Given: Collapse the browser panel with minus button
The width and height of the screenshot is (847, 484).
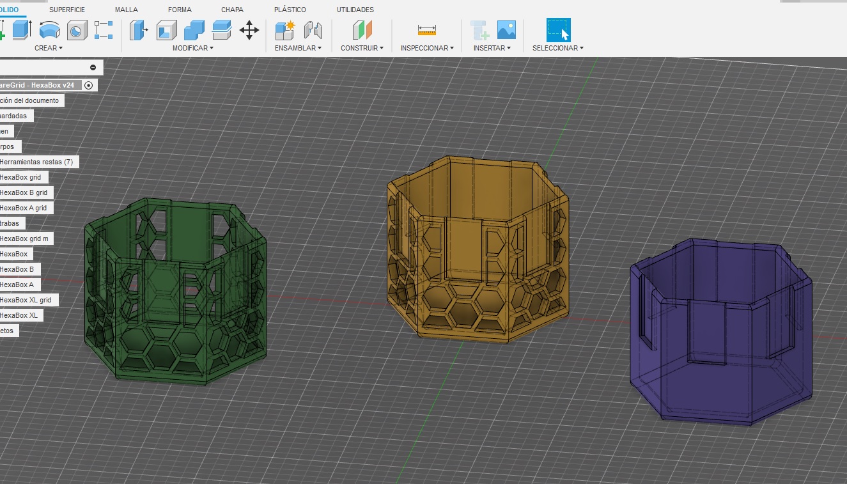Looking at the screenshot, I should point(93,67).
